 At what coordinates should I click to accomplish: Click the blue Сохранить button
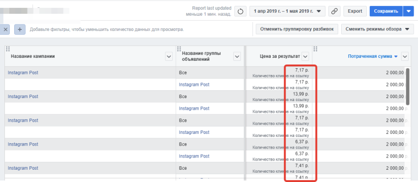(386, 11)
